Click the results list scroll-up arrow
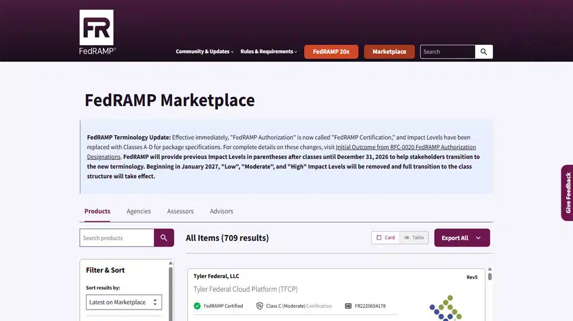 pyautogui.click(x=490, y=269)
